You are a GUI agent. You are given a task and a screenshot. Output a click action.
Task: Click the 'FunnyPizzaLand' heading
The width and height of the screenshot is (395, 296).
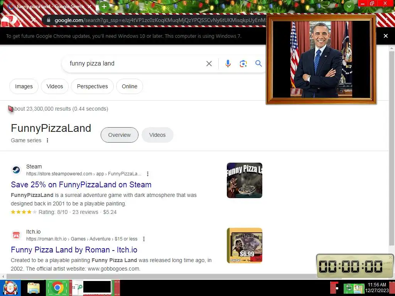coord(51,128)
